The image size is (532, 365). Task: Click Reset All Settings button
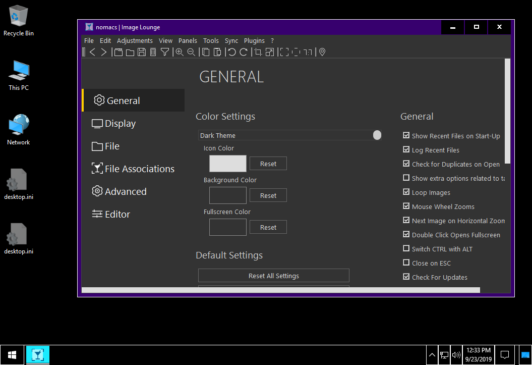[x=274, y=276]
